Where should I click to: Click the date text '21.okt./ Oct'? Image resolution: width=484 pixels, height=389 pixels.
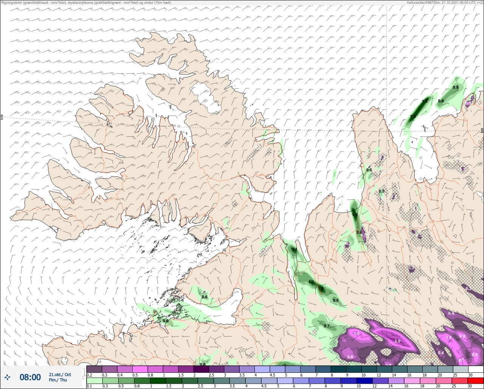coord(60,374)
